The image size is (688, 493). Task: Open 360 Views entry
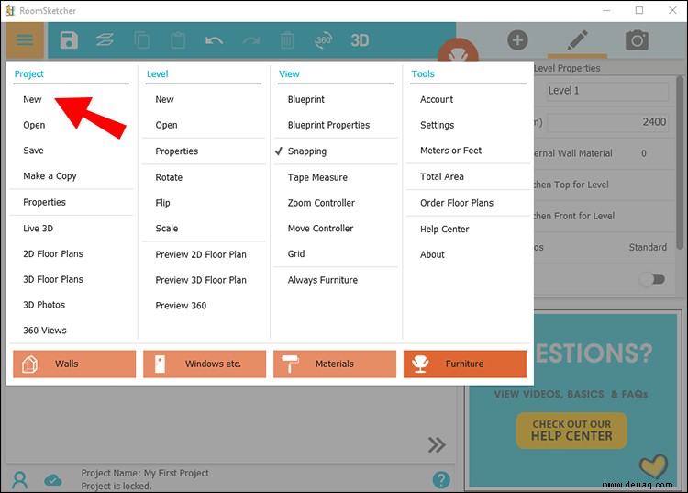click(x=45, y=331)
